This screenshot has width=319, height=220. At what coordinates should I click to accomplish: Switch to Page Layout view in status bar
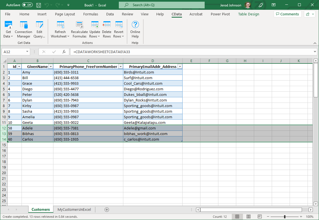point(249,217)
